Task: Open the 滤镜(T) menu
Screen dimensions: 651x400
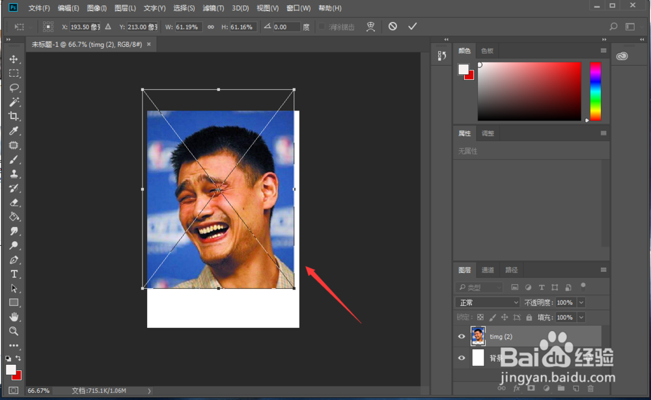Action: tap(214, 8)
